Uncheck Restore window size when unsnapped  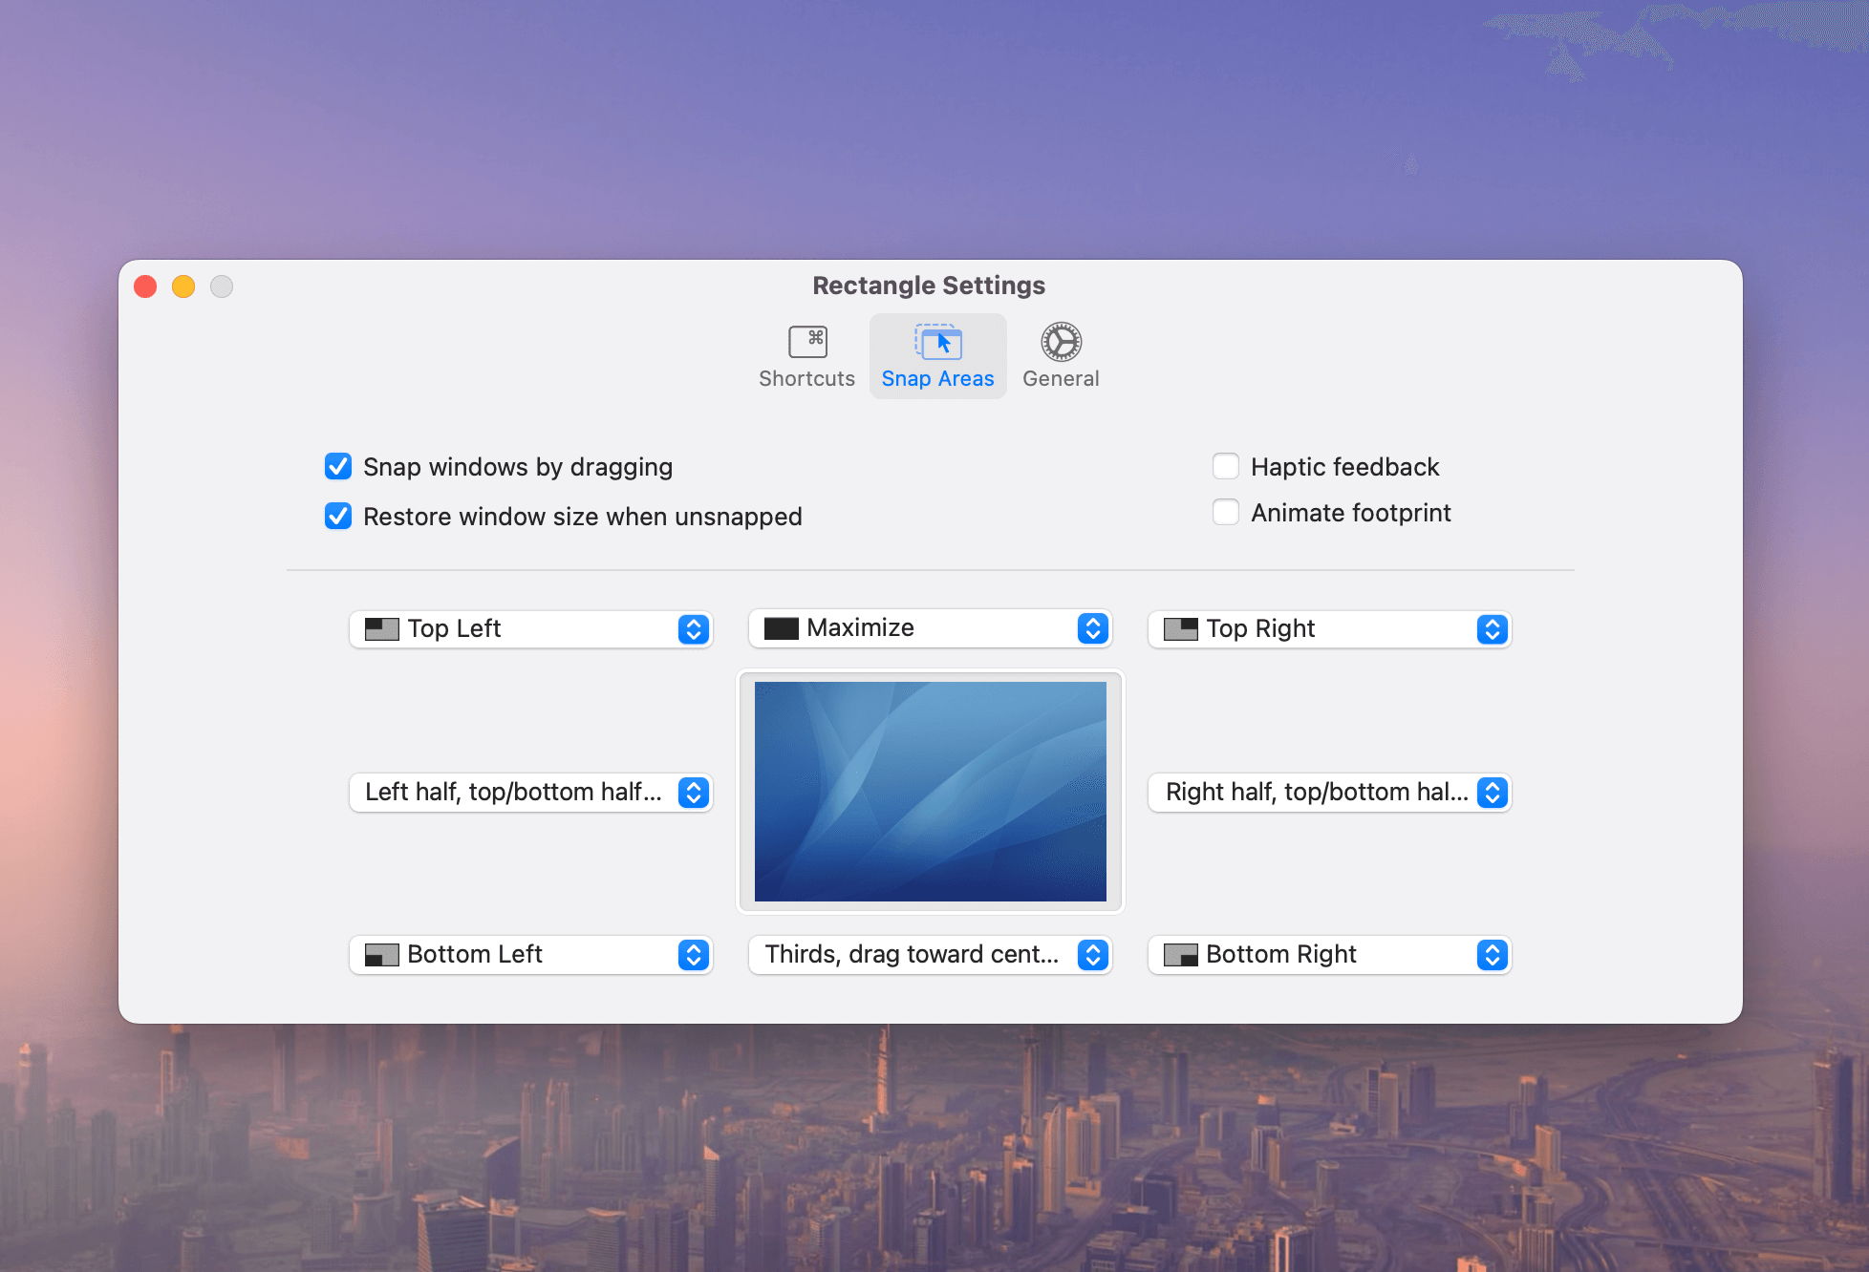tap(338, 517)
